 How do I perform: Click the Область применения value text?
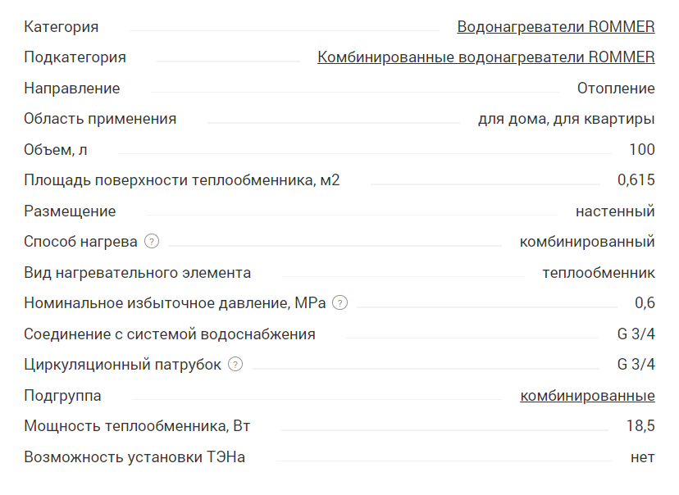(567, 119)
